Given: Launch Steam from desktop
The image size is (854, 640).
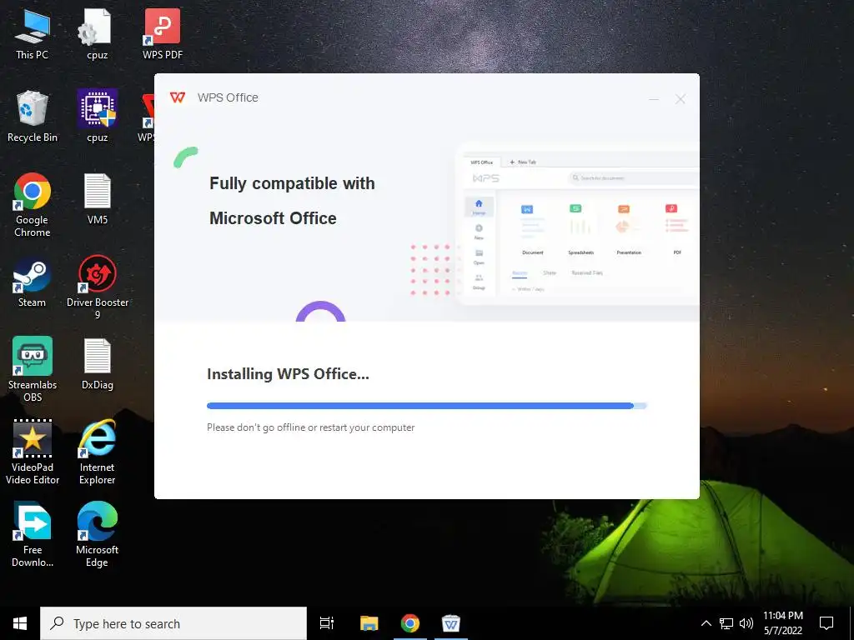Looking at the screenshot, I should click(33, 282).
